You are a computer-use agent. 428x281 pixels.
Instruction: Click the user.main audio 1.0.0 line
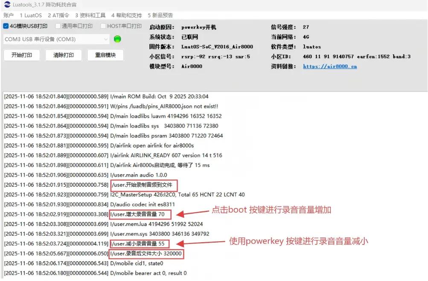click(x=85, y=175)
